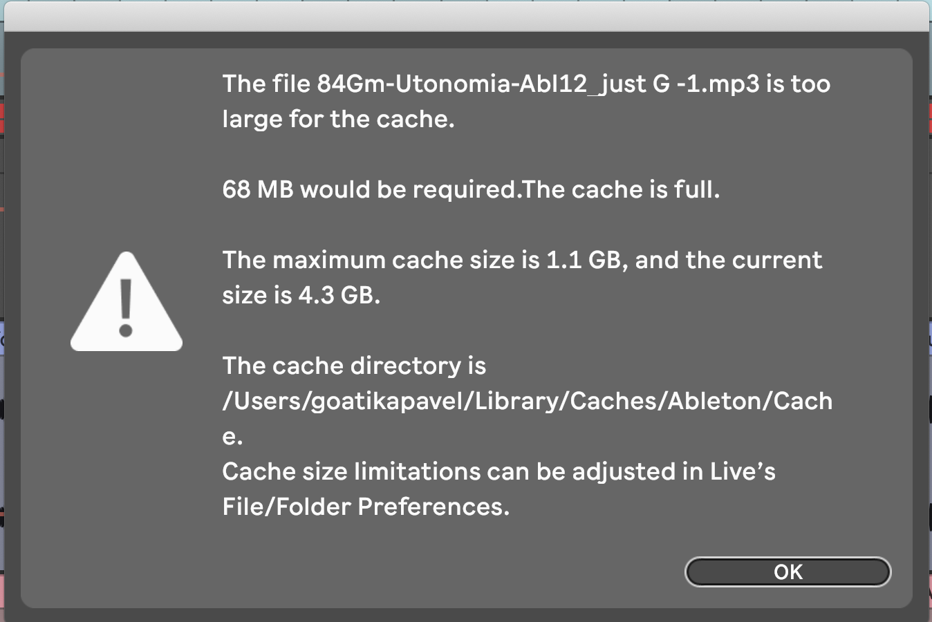932x622 pixels.
Task: Click the wrapped "e." path ending
Action: click(x=232, y=437)
